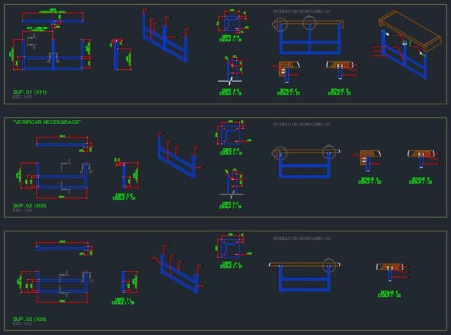Click the "MODELO DE MONTAGEM - 03" title
451x335 pixels.
pos(302,238)
